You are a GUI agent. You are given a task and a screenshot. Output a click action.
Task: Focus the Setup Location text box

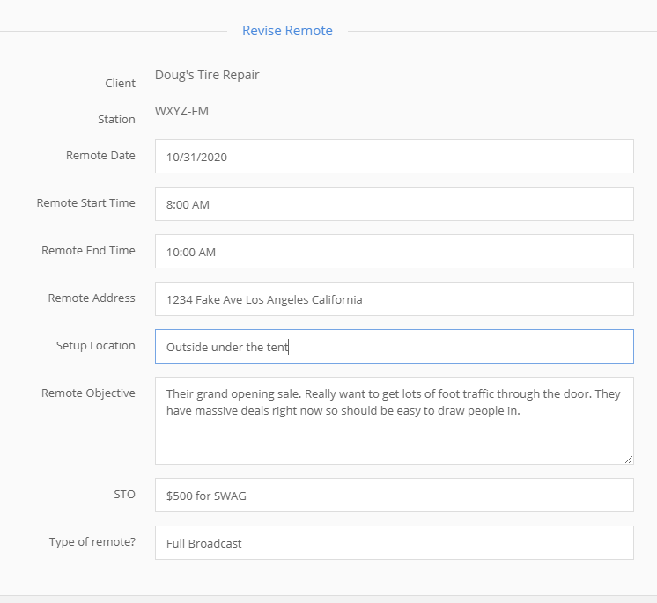[x=394, y=347]
